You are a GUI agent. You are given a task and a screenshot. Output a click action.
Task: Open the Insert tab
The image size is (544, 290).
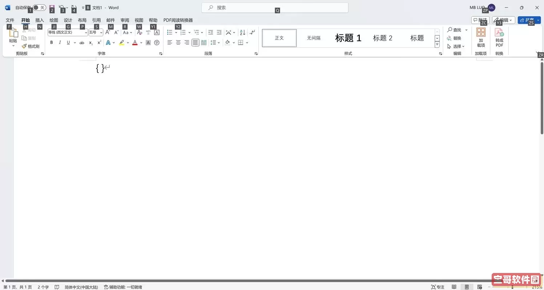tap(40, 20)
